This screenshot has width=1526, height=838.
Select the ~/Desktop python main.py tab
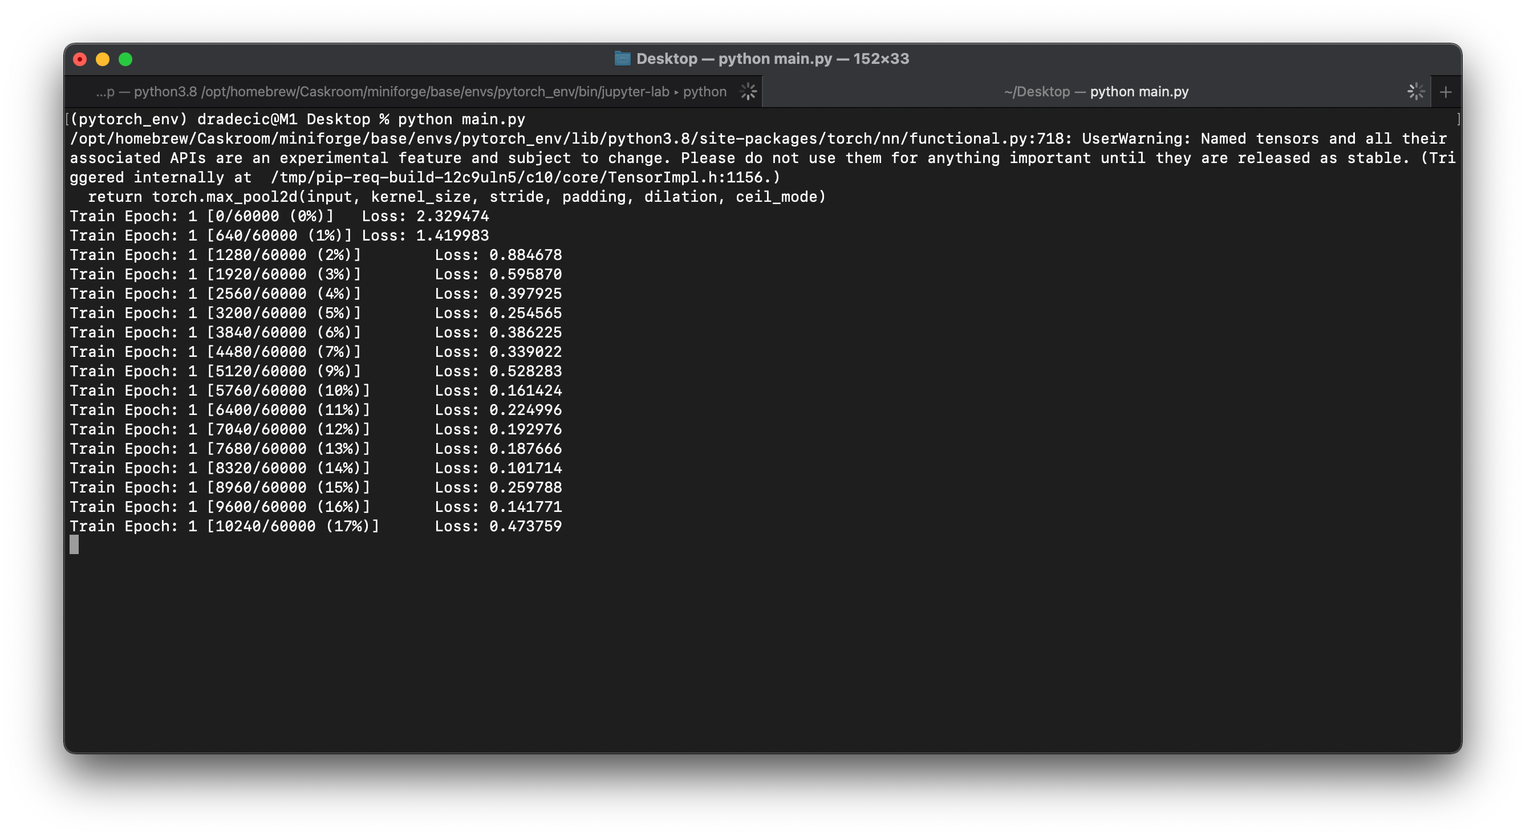[1096, 92]
